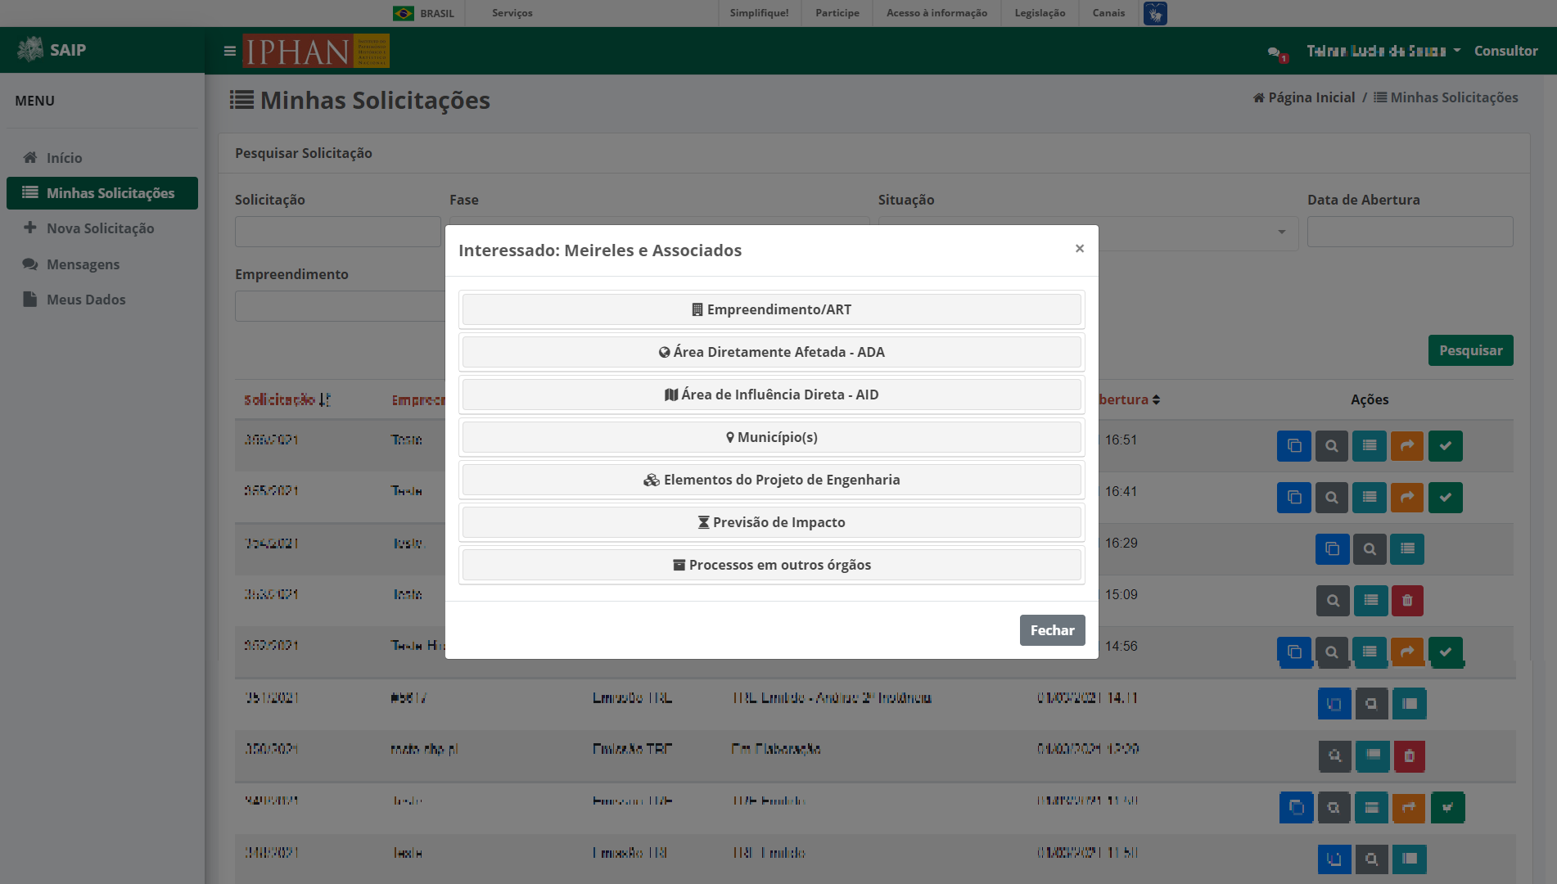View details of the 16:51 request
Viewport: 1557px width, 884px height.
(x=1332, y=446)
